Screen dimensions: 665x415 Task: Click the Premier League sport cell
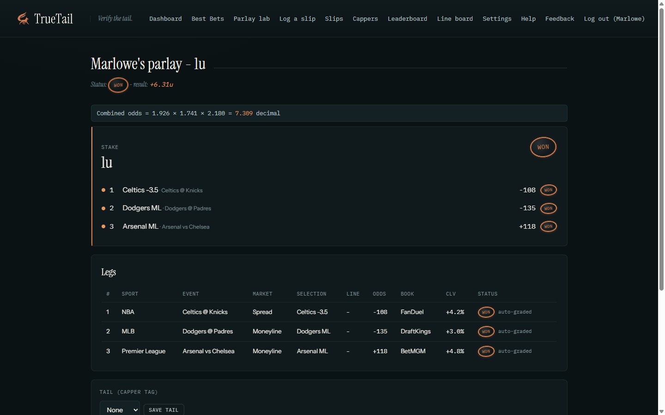(144, 351)
